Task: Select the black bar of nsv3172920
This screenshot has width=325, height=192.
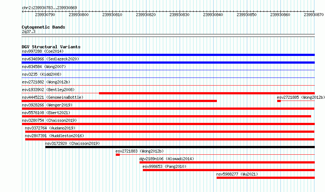Action: [x=180, y=147]
